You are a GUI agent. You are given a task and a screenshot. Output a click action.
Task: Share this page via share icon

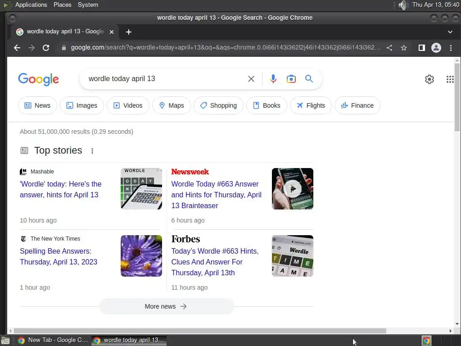[x=389, y=48]
